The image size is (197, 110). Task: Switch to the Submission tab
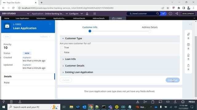(x=41, y=18)
